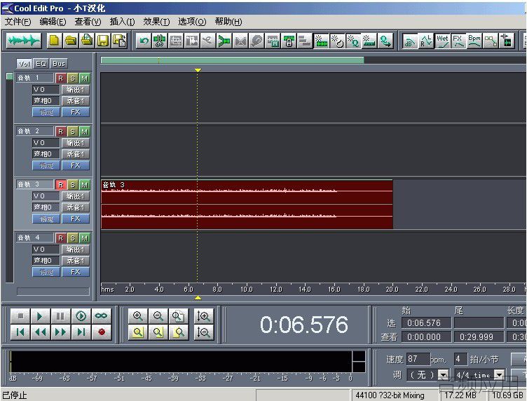This screenshot has height=401, width=527.
Task: Select the 音轨 3 audio clip
Action: pos(247,205)
